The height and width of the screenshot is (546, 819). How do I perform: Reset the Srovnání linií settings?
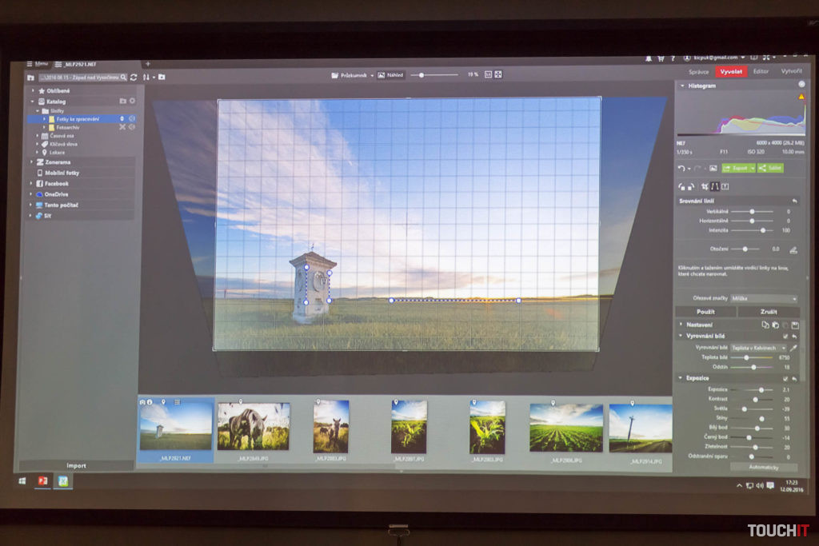794,201
